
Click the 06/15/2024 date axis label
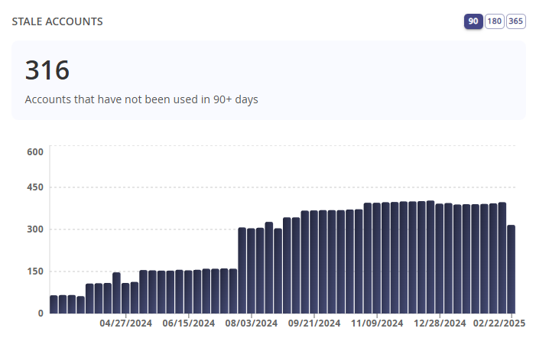coord(189,323)
